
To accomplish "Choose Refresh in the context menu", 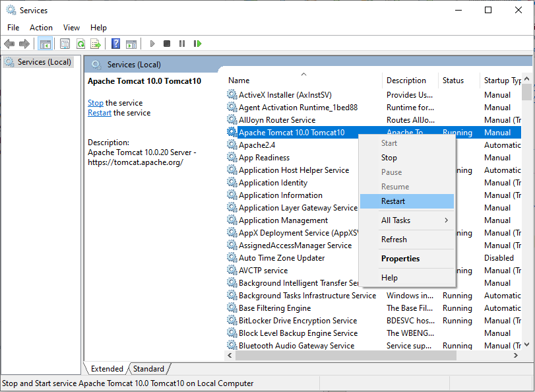I will point(407,240).
